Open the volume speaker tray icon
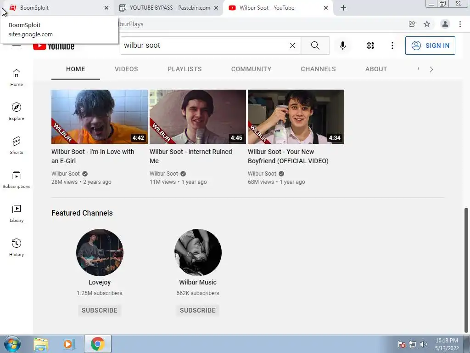This screenshot has height=353, width=470. (x=423, y=344)
